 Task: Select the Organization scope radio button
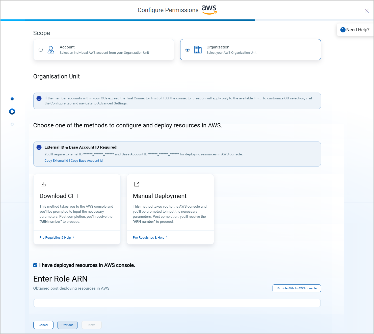[187, 50]
